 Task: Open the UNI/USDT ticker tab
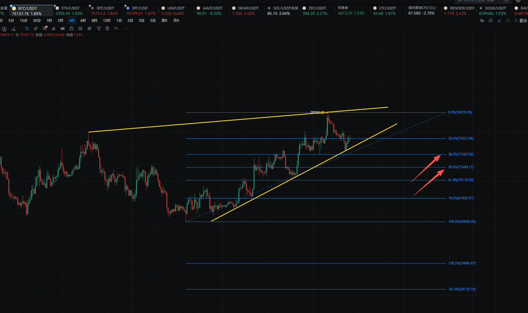point(176,11)
